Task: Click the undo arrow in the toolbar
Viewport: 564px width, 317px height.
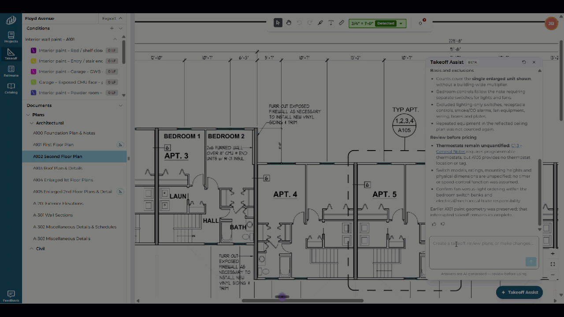Action: pos(299,23)
